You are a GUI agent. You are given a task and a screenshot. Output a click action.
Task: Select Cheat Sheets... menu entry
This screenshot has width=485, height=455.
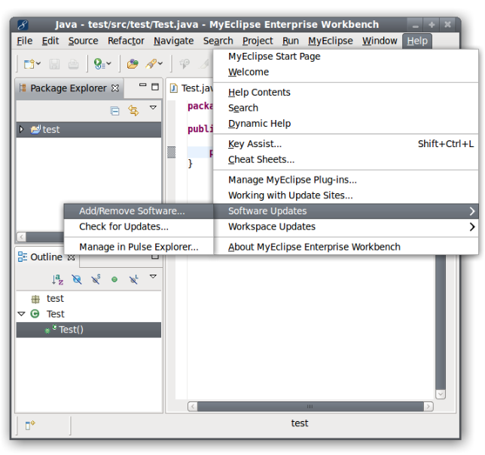[x=346, y=159]
